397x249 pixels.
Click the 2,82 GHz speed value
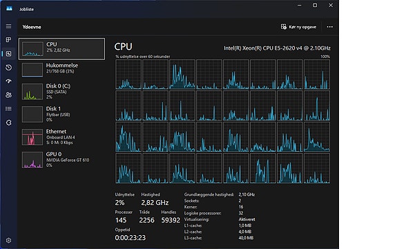tap(155, 202)
